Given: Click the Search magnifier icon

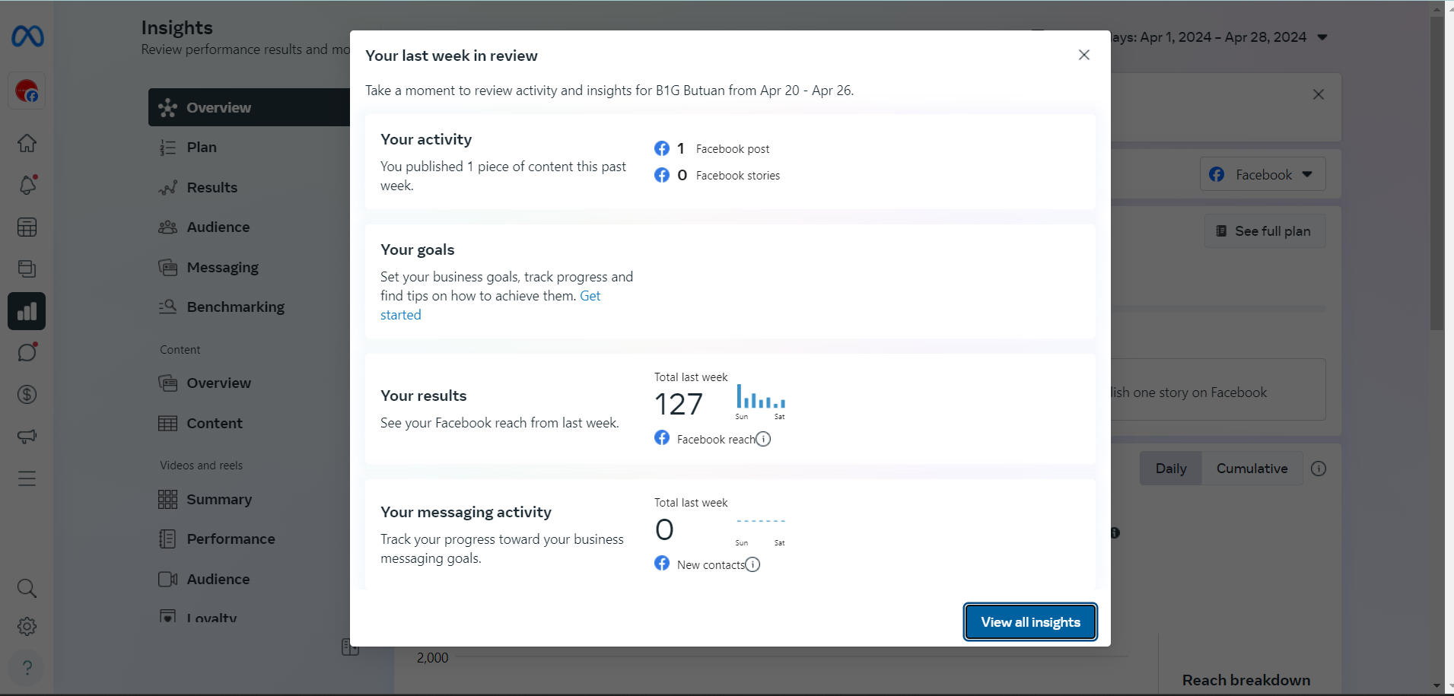Looking at the screenshot, I should tap(27, 588).
